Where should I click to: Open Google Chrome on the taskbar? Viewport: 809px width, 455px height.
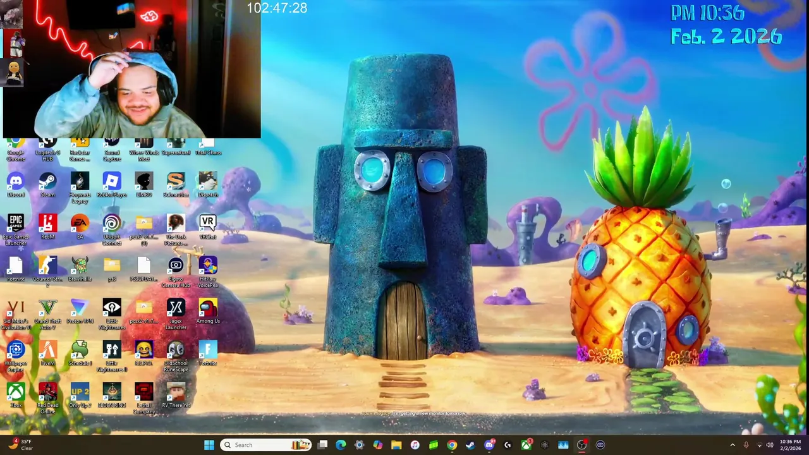point(452,445)
